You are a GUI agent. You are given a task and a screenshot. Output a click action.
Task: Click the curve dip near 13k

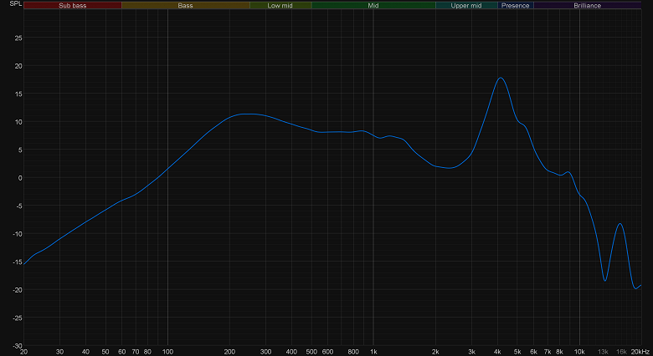(604, 280)
